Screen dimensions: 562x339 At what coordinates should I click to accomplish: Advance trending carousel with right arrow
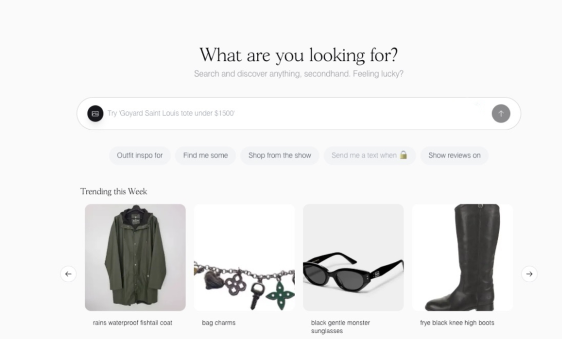click(529, 274)
